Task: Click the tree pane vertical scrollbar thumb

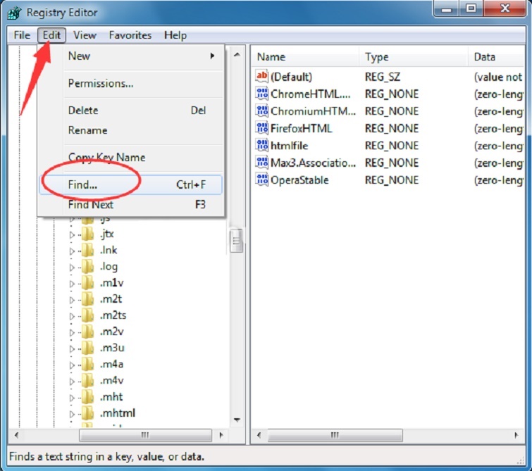Action: click(237, 241)
